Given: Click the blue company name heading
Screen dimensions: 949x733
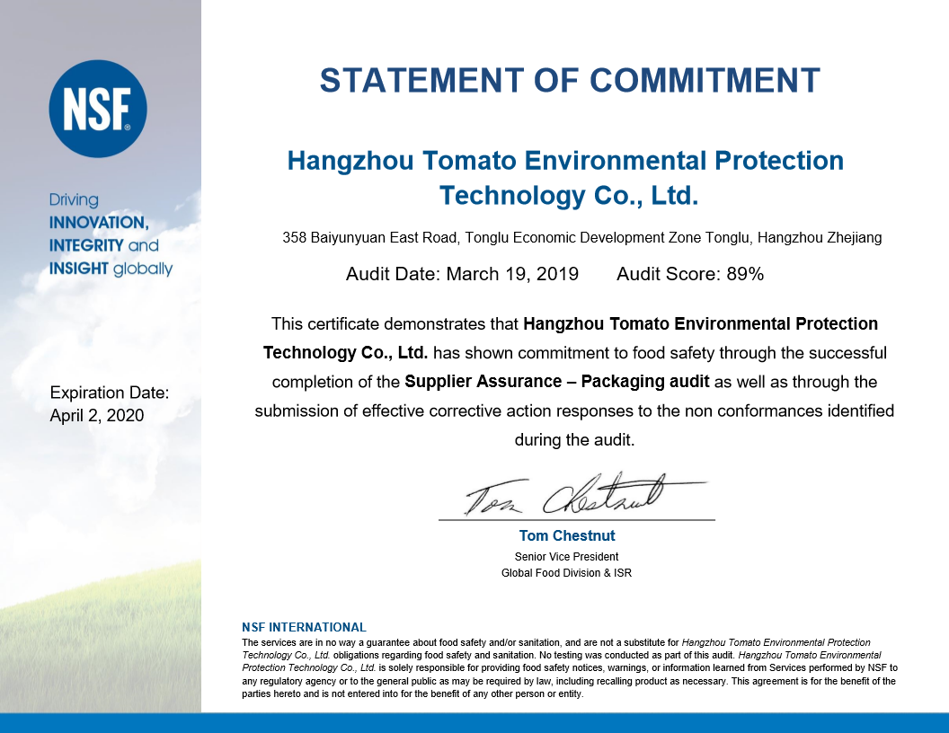Looking at the screenshot, I should coord(565,178).
